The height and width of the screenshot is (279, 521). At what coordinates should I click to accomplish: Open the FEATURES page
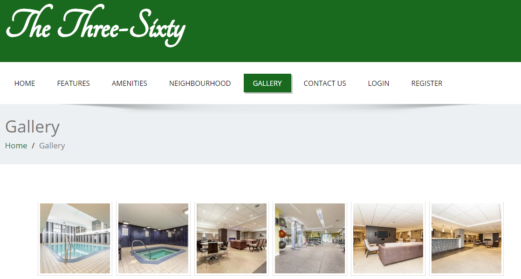click(74, 83)
